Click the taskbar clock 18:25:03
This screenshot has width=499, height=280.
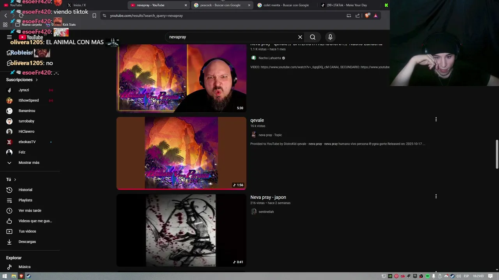[478, 276]
